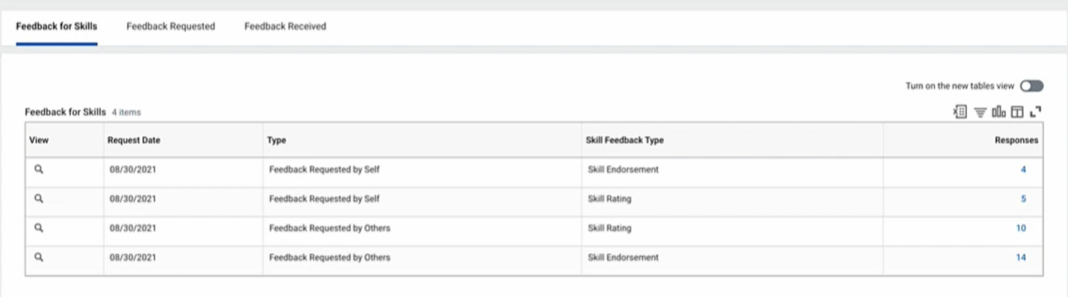Image resolution: width=1068 pixels, height=301 pixels.
Task: Toggle the new tables view switch
Action: (x=1031, y=86)
